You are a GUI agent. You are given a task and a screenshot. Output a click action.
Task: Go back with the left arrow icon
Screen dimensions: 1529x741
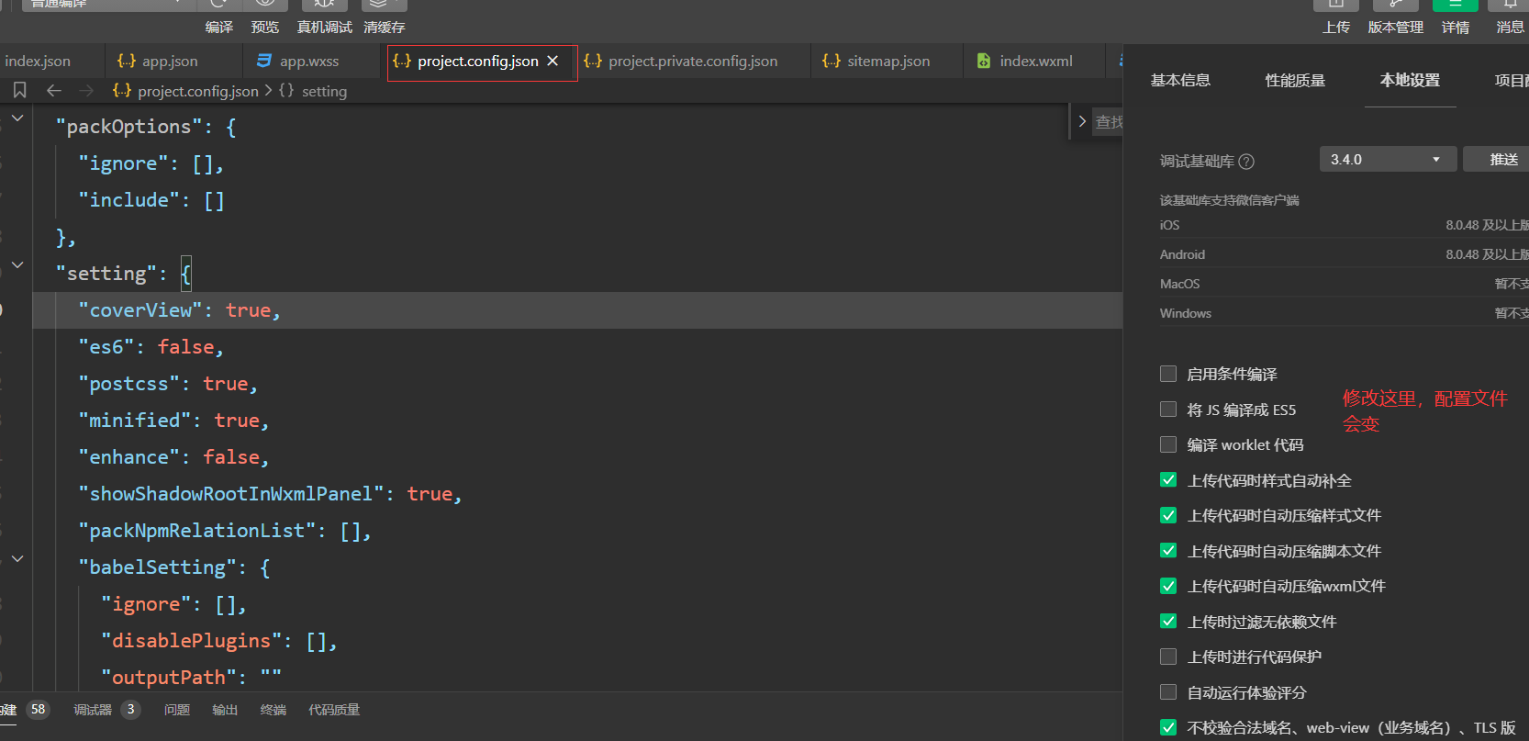(54, 90)
